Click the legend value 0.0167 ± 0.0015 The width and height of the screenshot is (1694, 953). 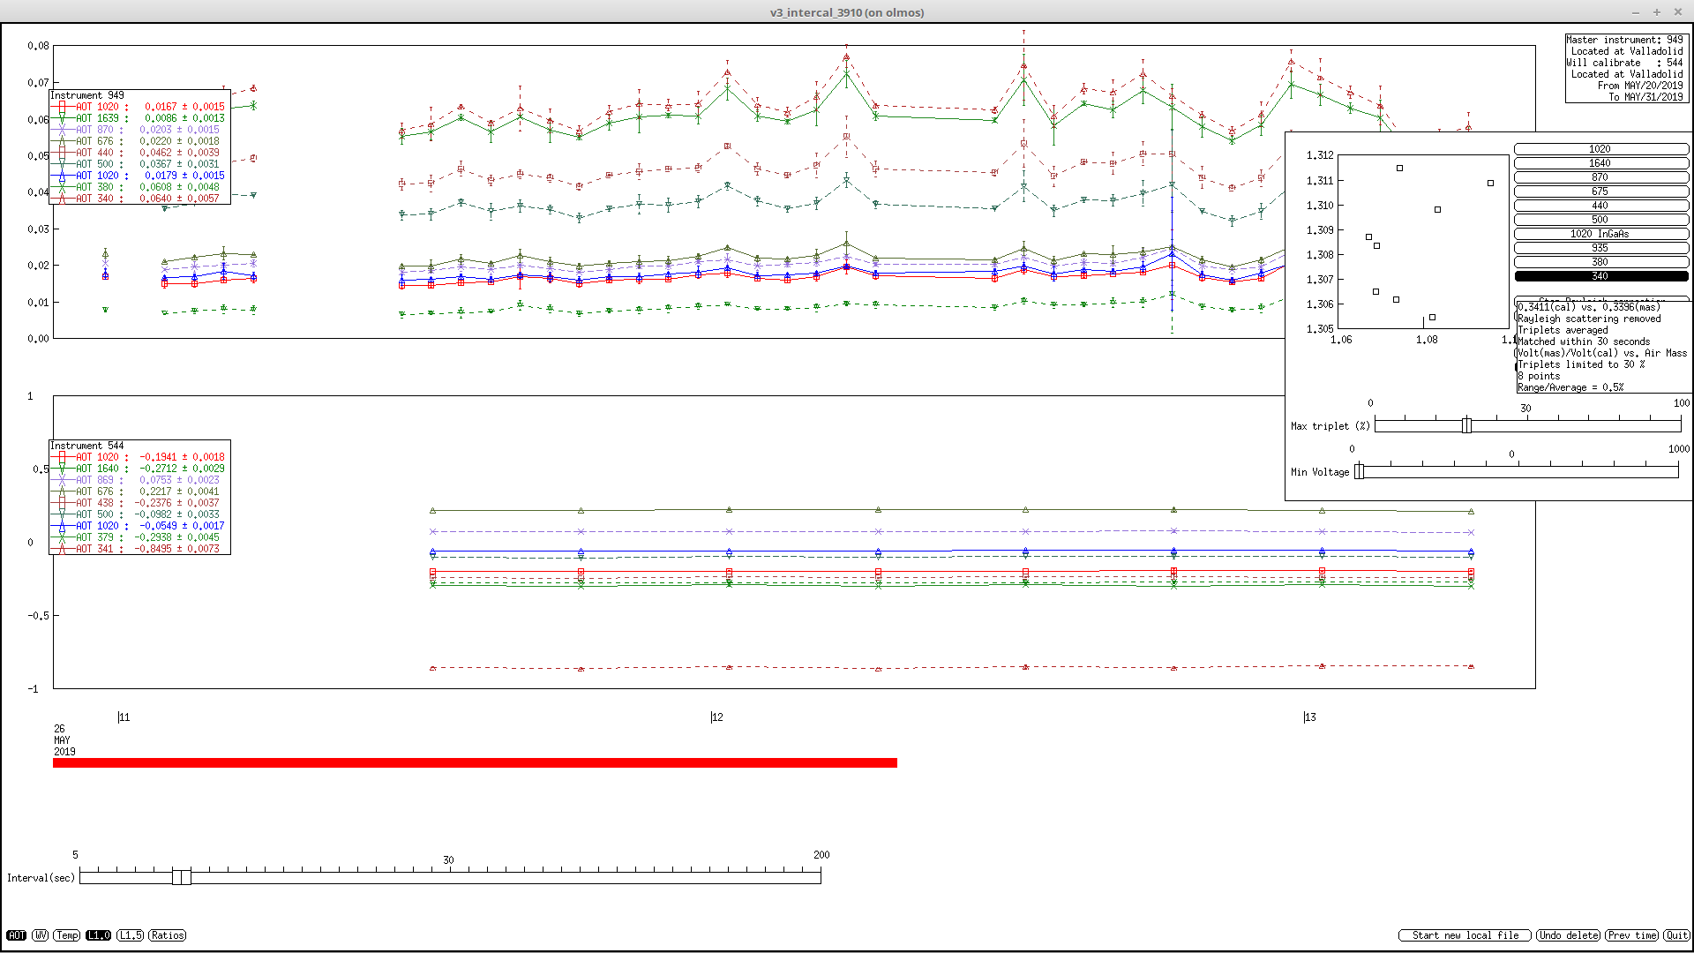[184, 107]
